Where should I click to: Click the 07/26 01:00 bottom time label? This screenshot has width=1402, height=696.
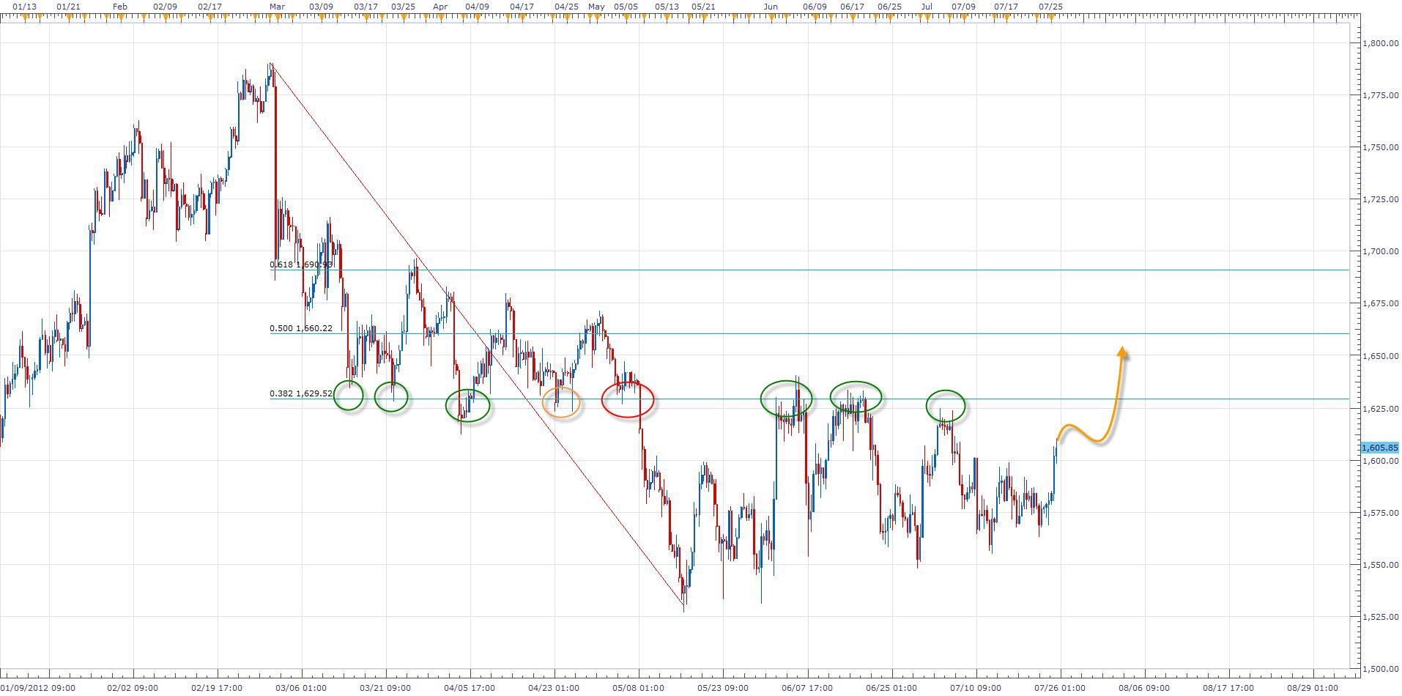click(x=1060, y=688)
